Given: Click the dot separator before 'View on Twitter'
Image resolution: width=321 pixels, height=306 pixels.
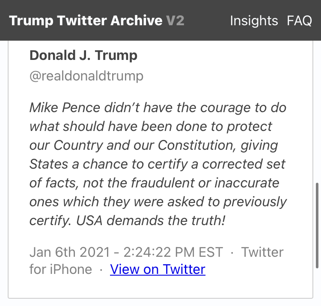Looking at the screenshot, I should point(101,270).
